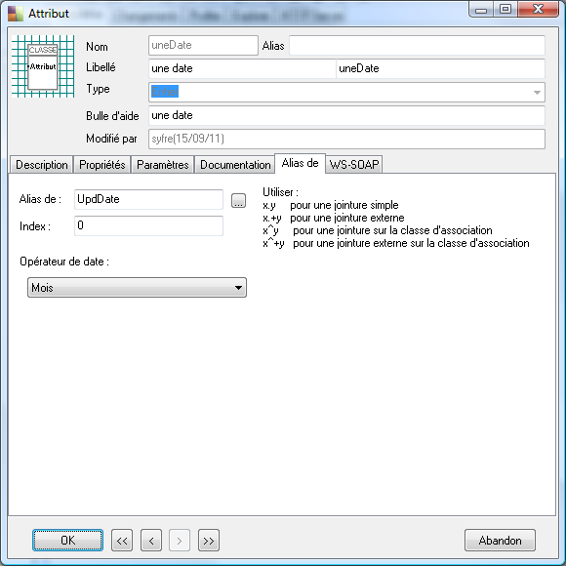The height and width of the screenshot is (566, 566).
Task: Click the Attribut window title icon
Action: (16, 14)
